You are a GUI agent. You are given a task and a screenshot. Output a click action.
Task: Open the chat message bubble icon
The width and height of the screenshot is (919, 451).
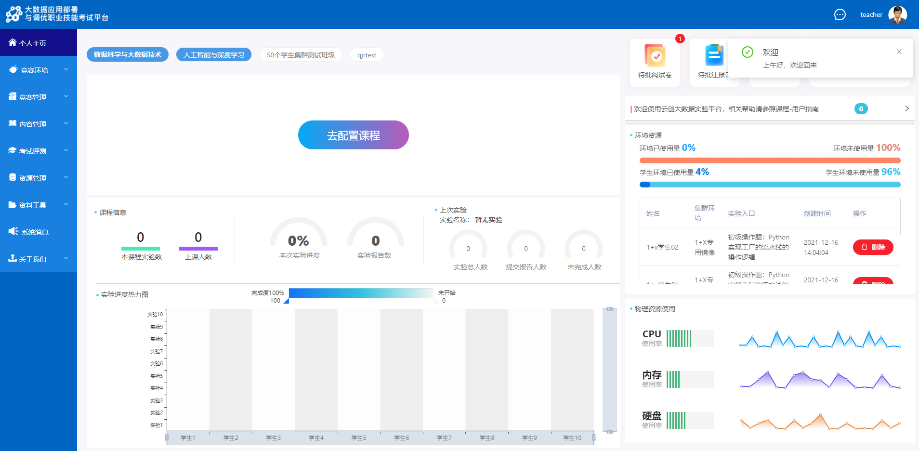click(x=840, y=14)
